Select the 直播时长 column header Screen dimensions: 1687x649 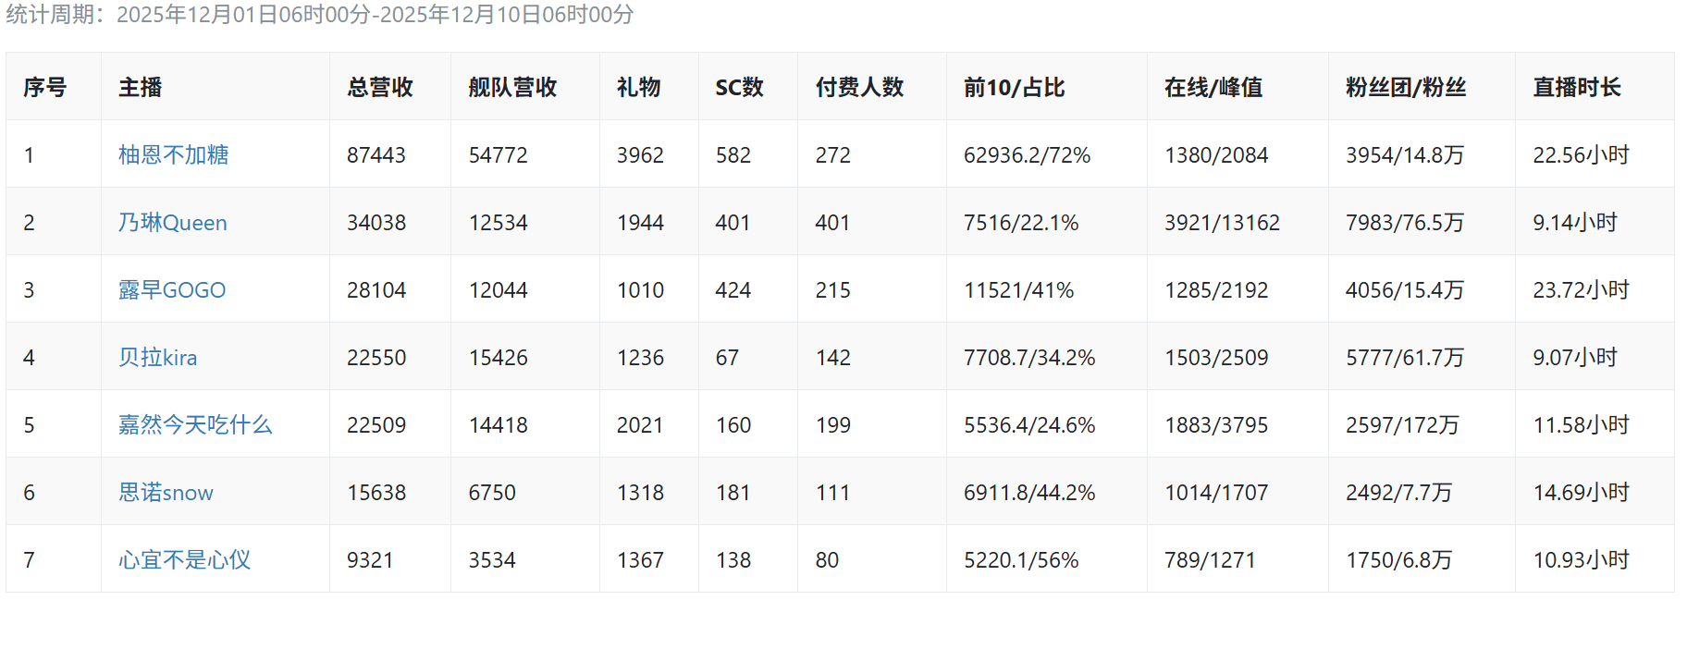pos(1576,87)
